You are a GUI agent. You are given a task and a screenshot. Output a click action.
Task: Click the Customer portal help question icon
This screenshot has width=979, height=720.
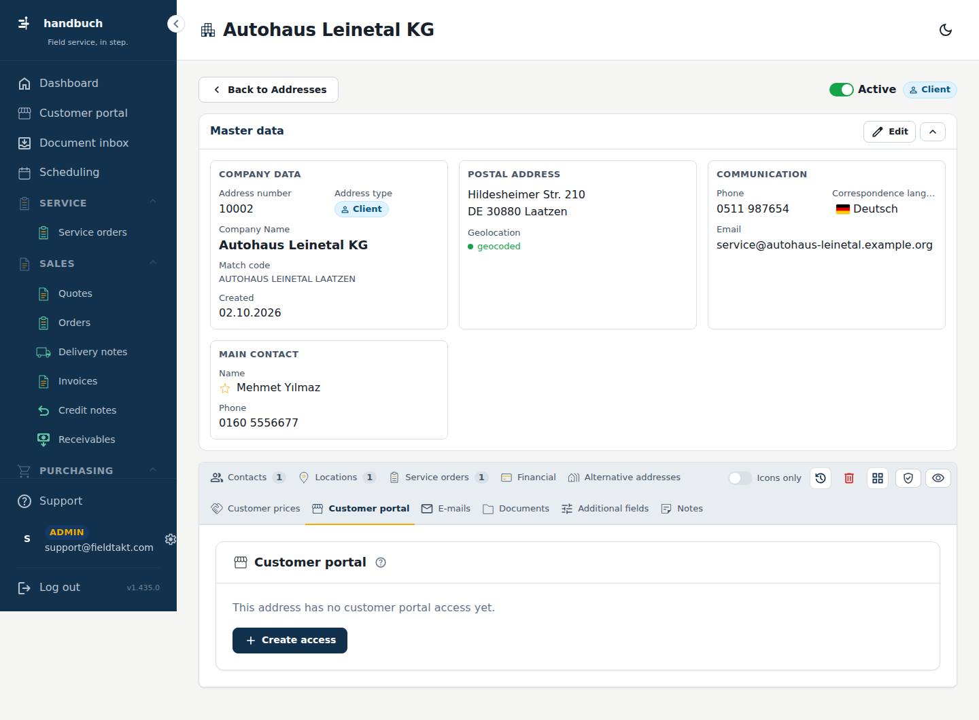click(381, 562)
